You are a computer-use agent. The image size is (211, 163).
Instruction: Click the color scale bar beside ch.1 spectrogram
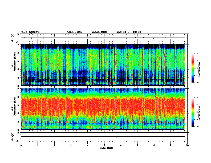193,68
